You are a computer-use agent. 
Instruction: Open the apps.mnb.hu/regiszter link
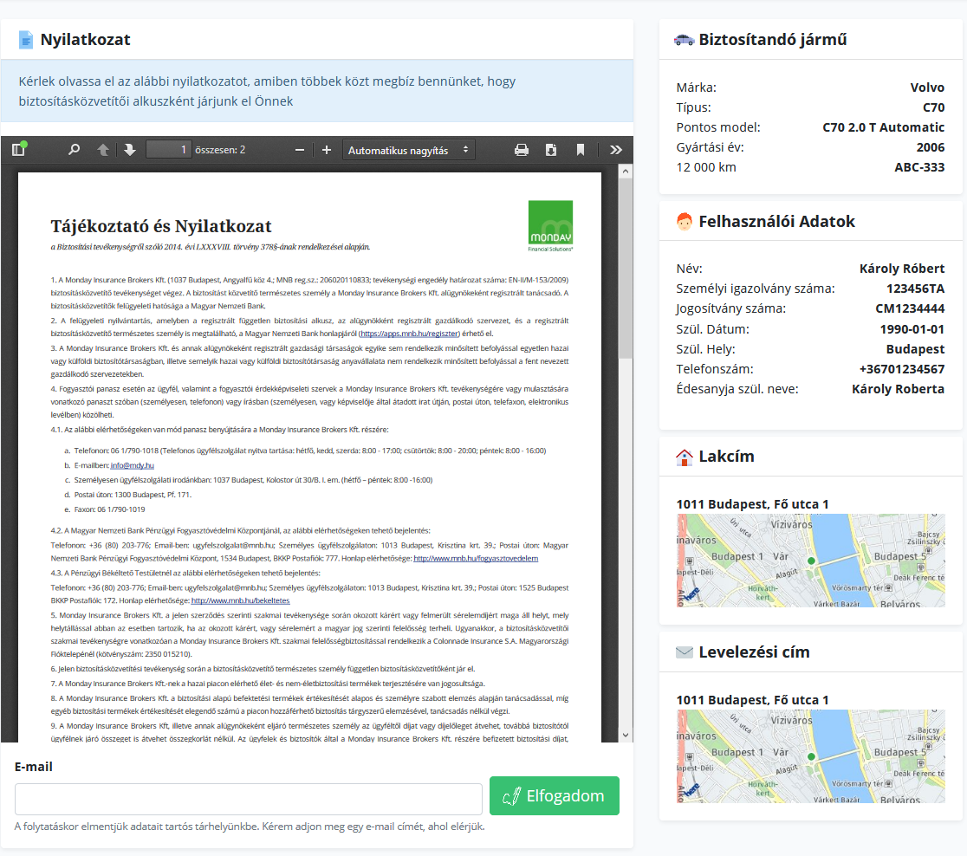click(410, 333)
